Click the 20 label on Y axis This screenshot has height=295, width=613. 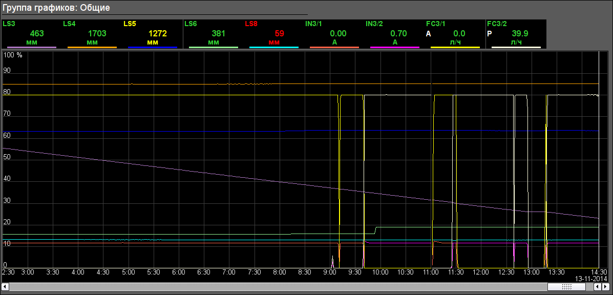7,222
